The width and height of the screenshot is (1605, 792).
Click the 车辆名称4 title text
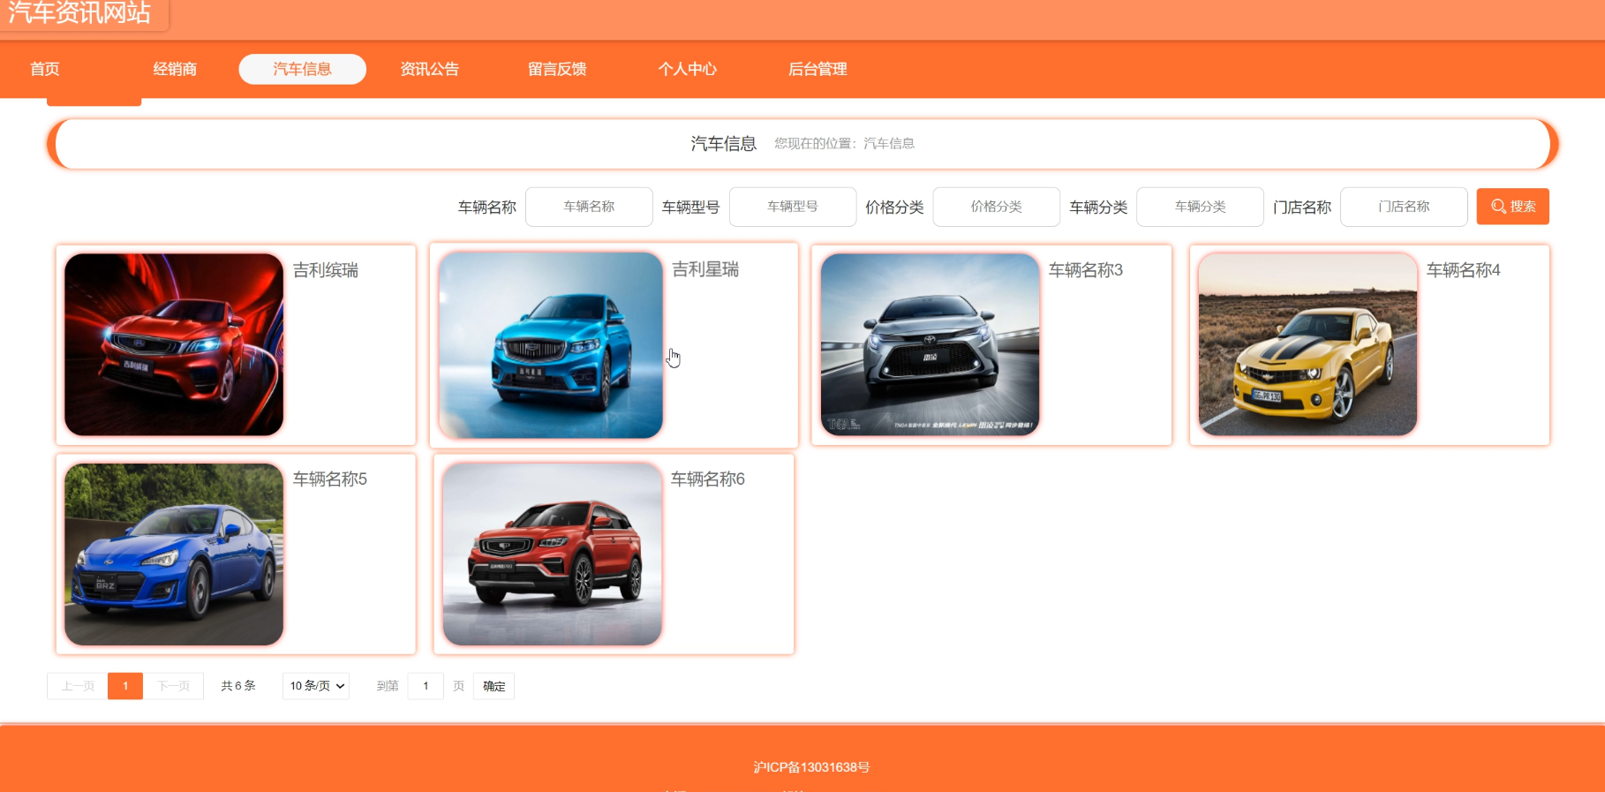click(1464, 270)
